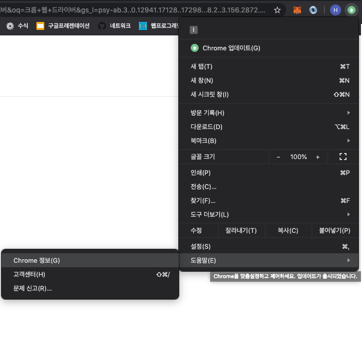Open the MetaMask fox extension

[x=297, y=10]
